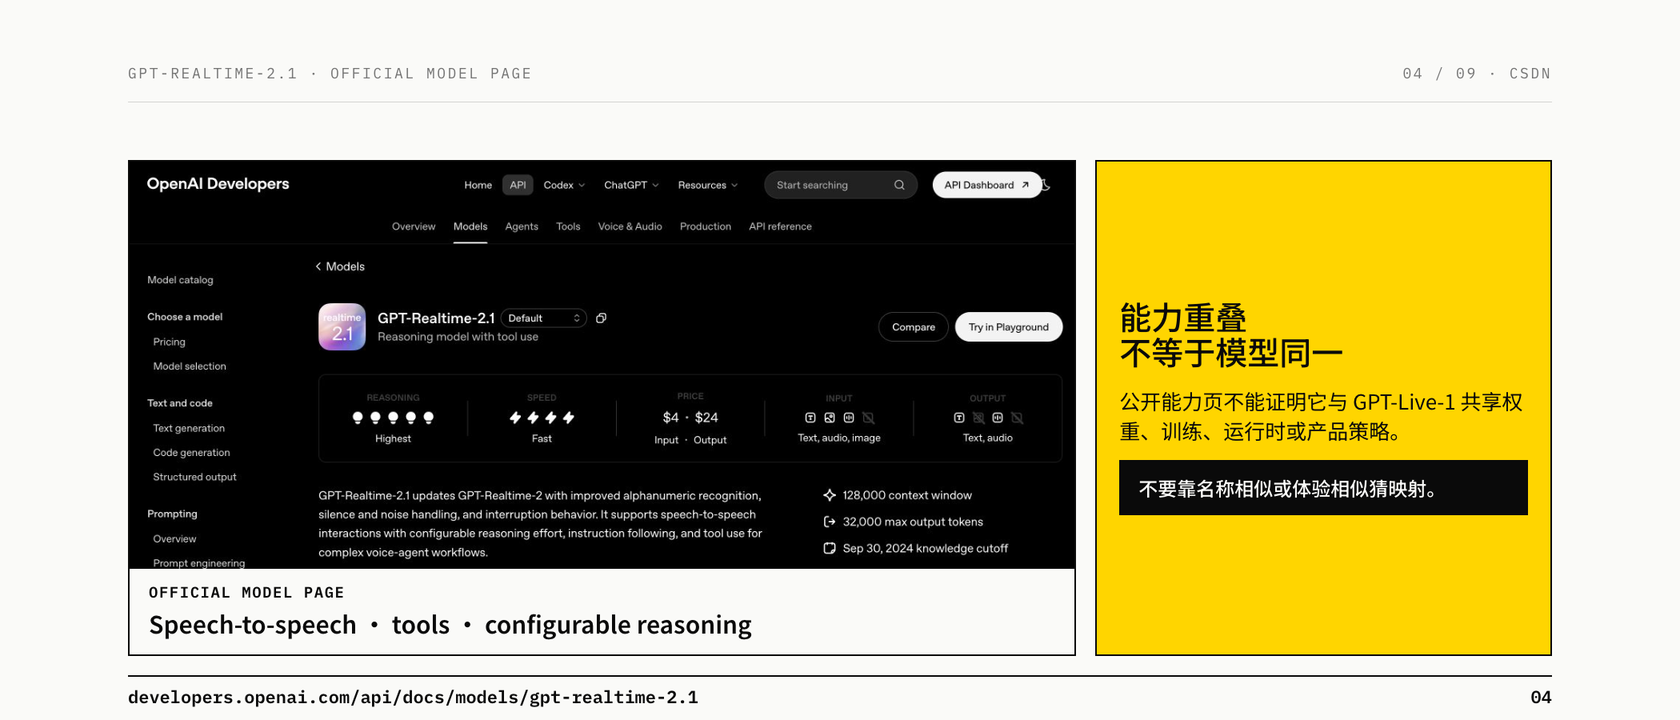Click 'Reasoning model with tool use' subtitle
This screenshot has height=720, width=1680.
coord(458,337)
